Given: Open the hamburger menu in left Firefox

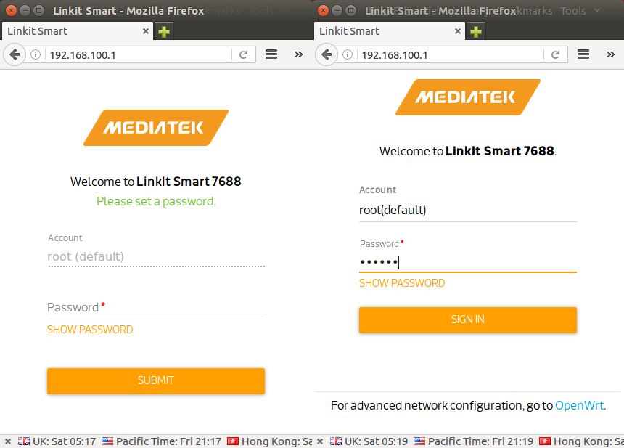Looking at the screenshot, I should (271, 54).
